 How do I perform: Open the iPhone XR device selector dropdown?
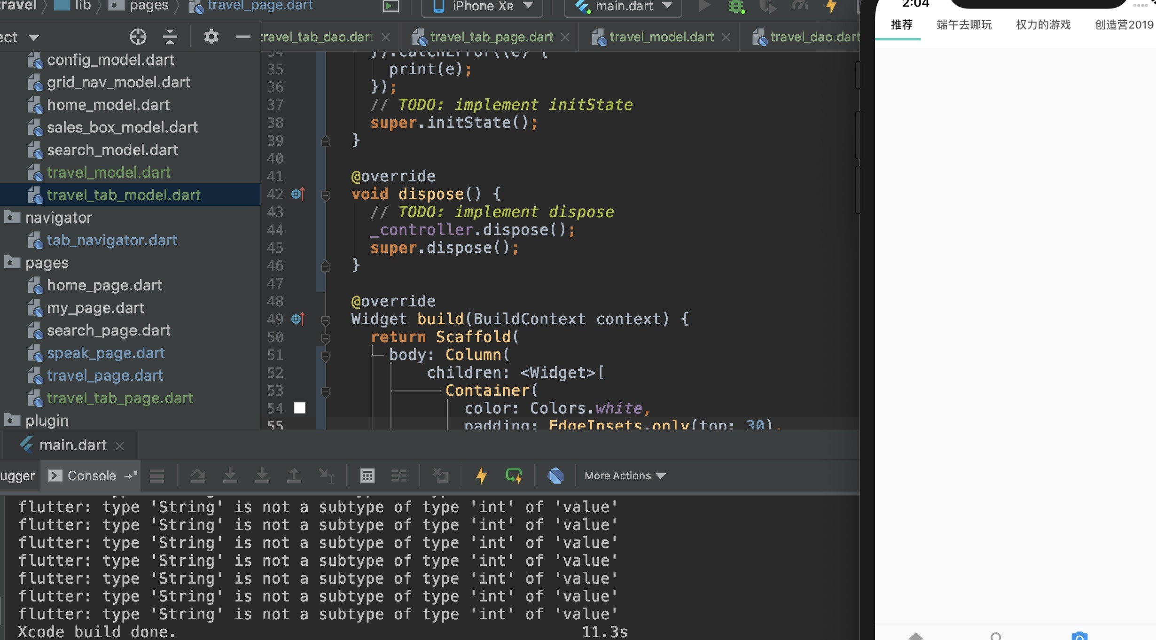[482, 7]
